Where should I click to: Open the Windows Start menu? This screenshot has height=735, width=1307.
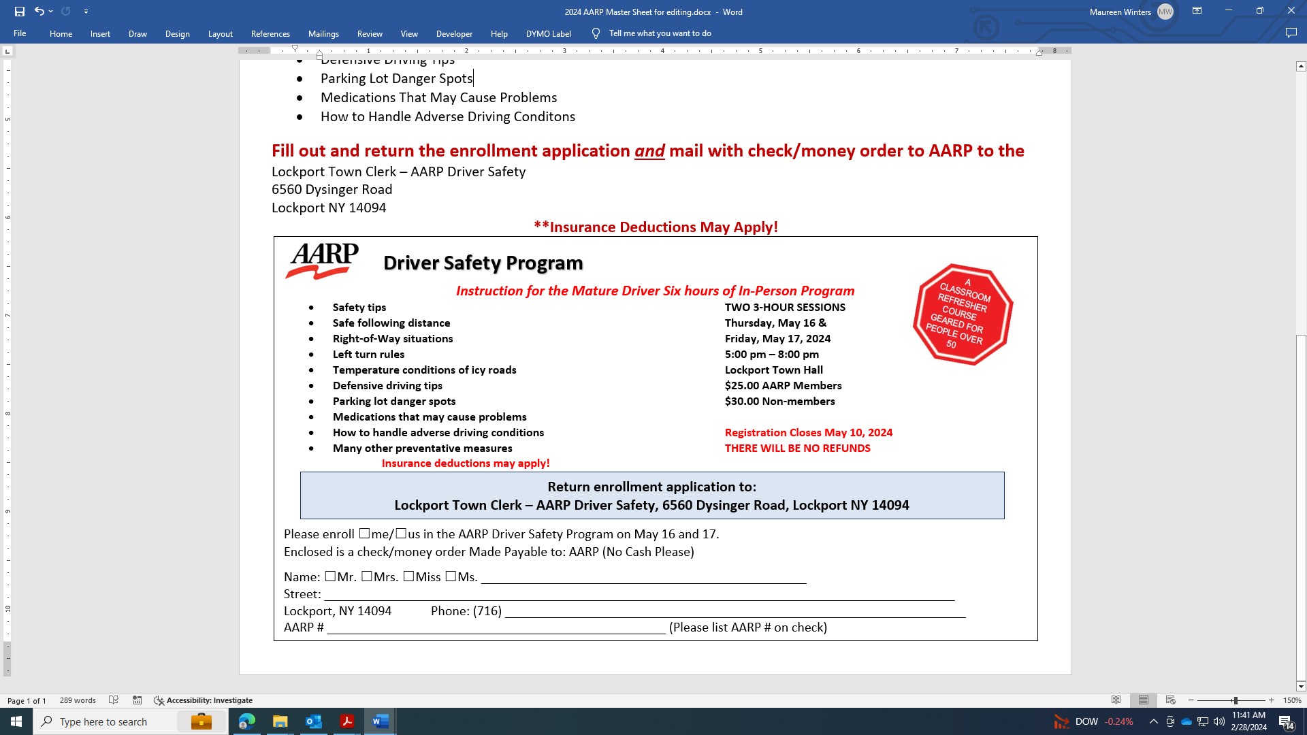[x=16, y=721]
